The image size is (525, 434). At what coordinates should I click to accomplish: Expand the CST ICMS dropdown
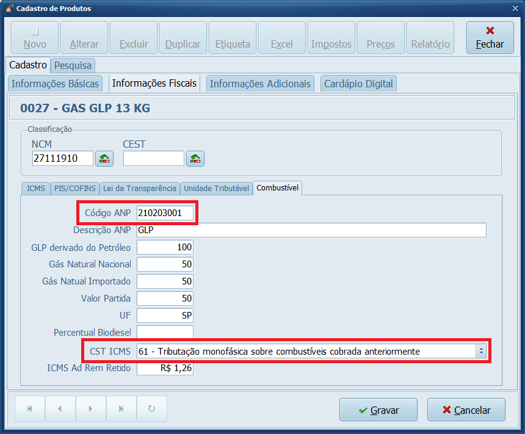point(481,351)
